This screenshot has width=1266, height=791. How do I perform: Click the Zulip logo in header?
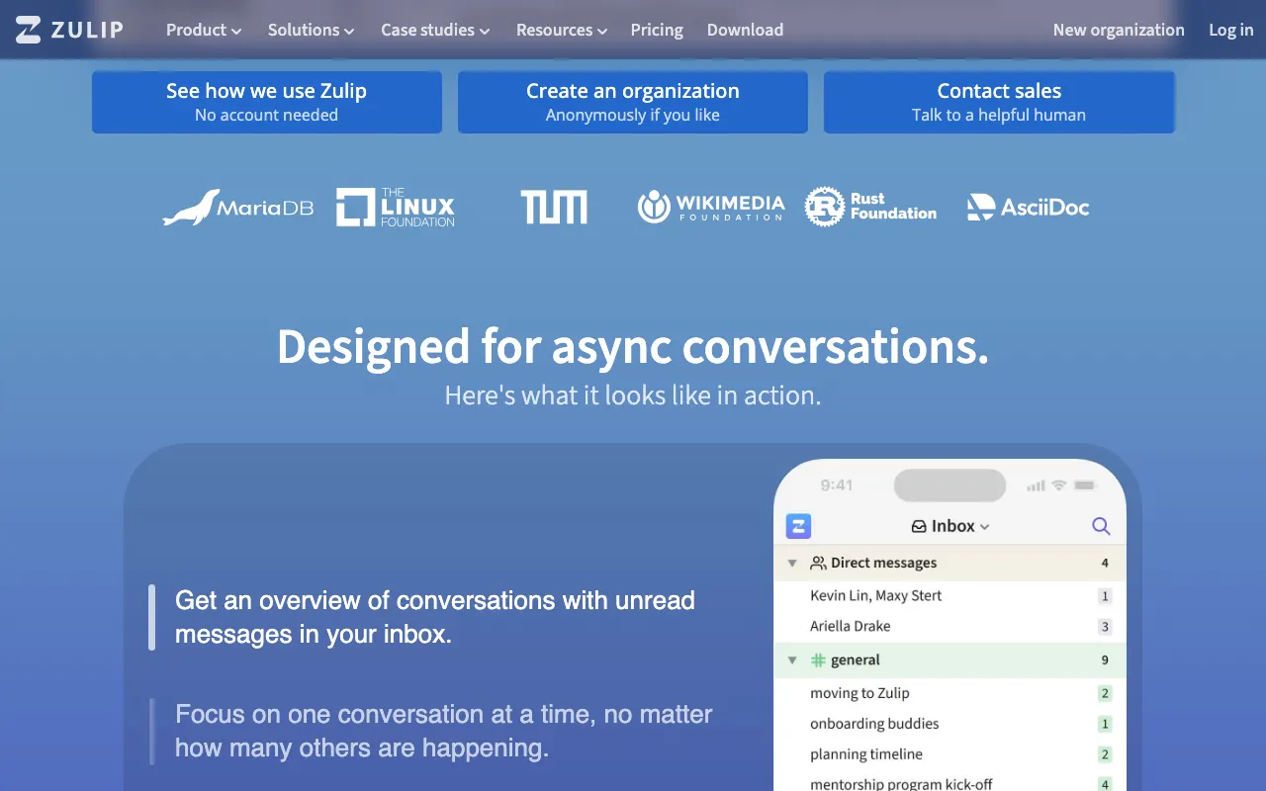click(x=69, y=30)
